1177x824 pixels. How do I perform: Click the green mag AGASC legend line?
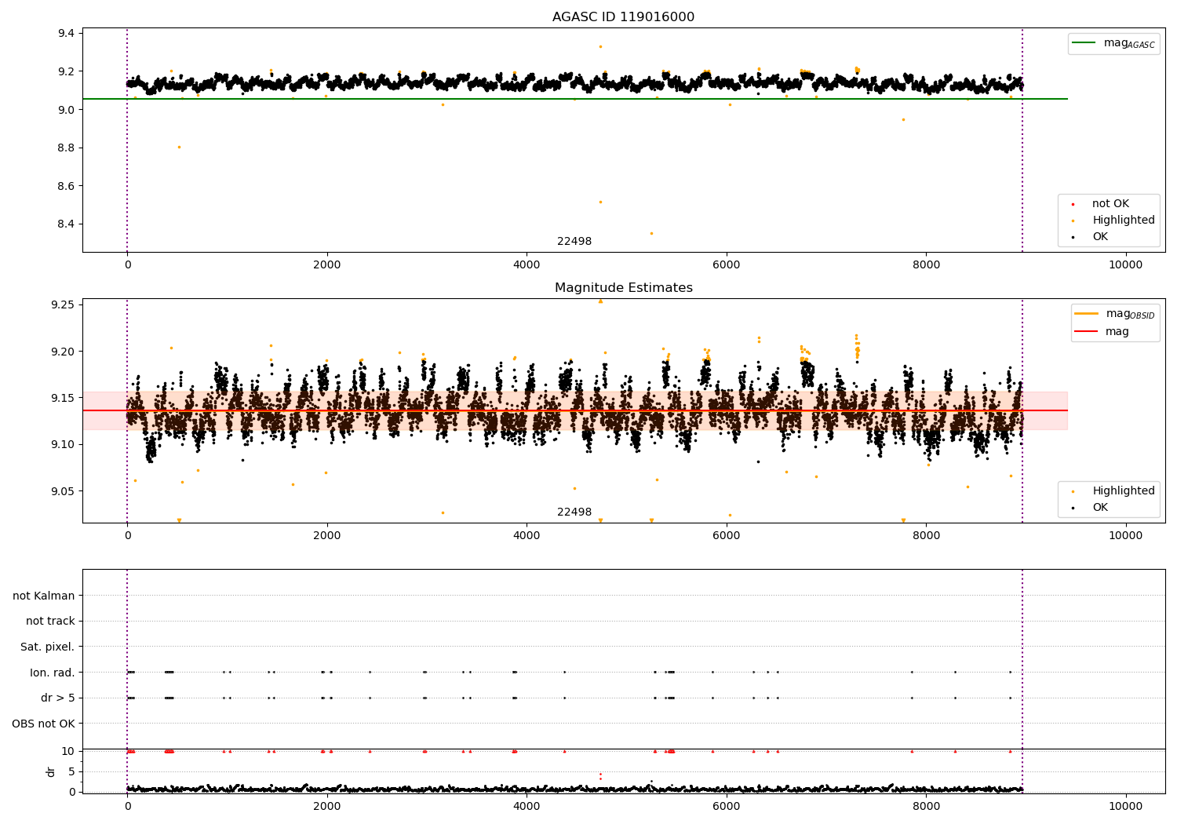(1084, 43)
